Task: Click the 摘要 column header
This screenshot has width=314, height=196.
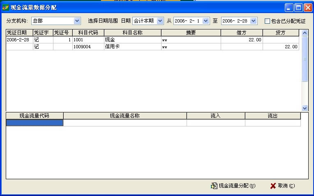Action: (191, 33)
